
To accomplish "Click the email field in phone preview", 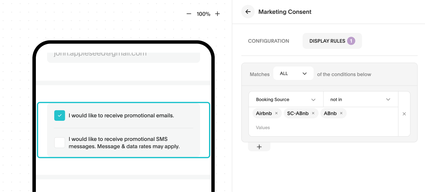I will tap(123, 56).
